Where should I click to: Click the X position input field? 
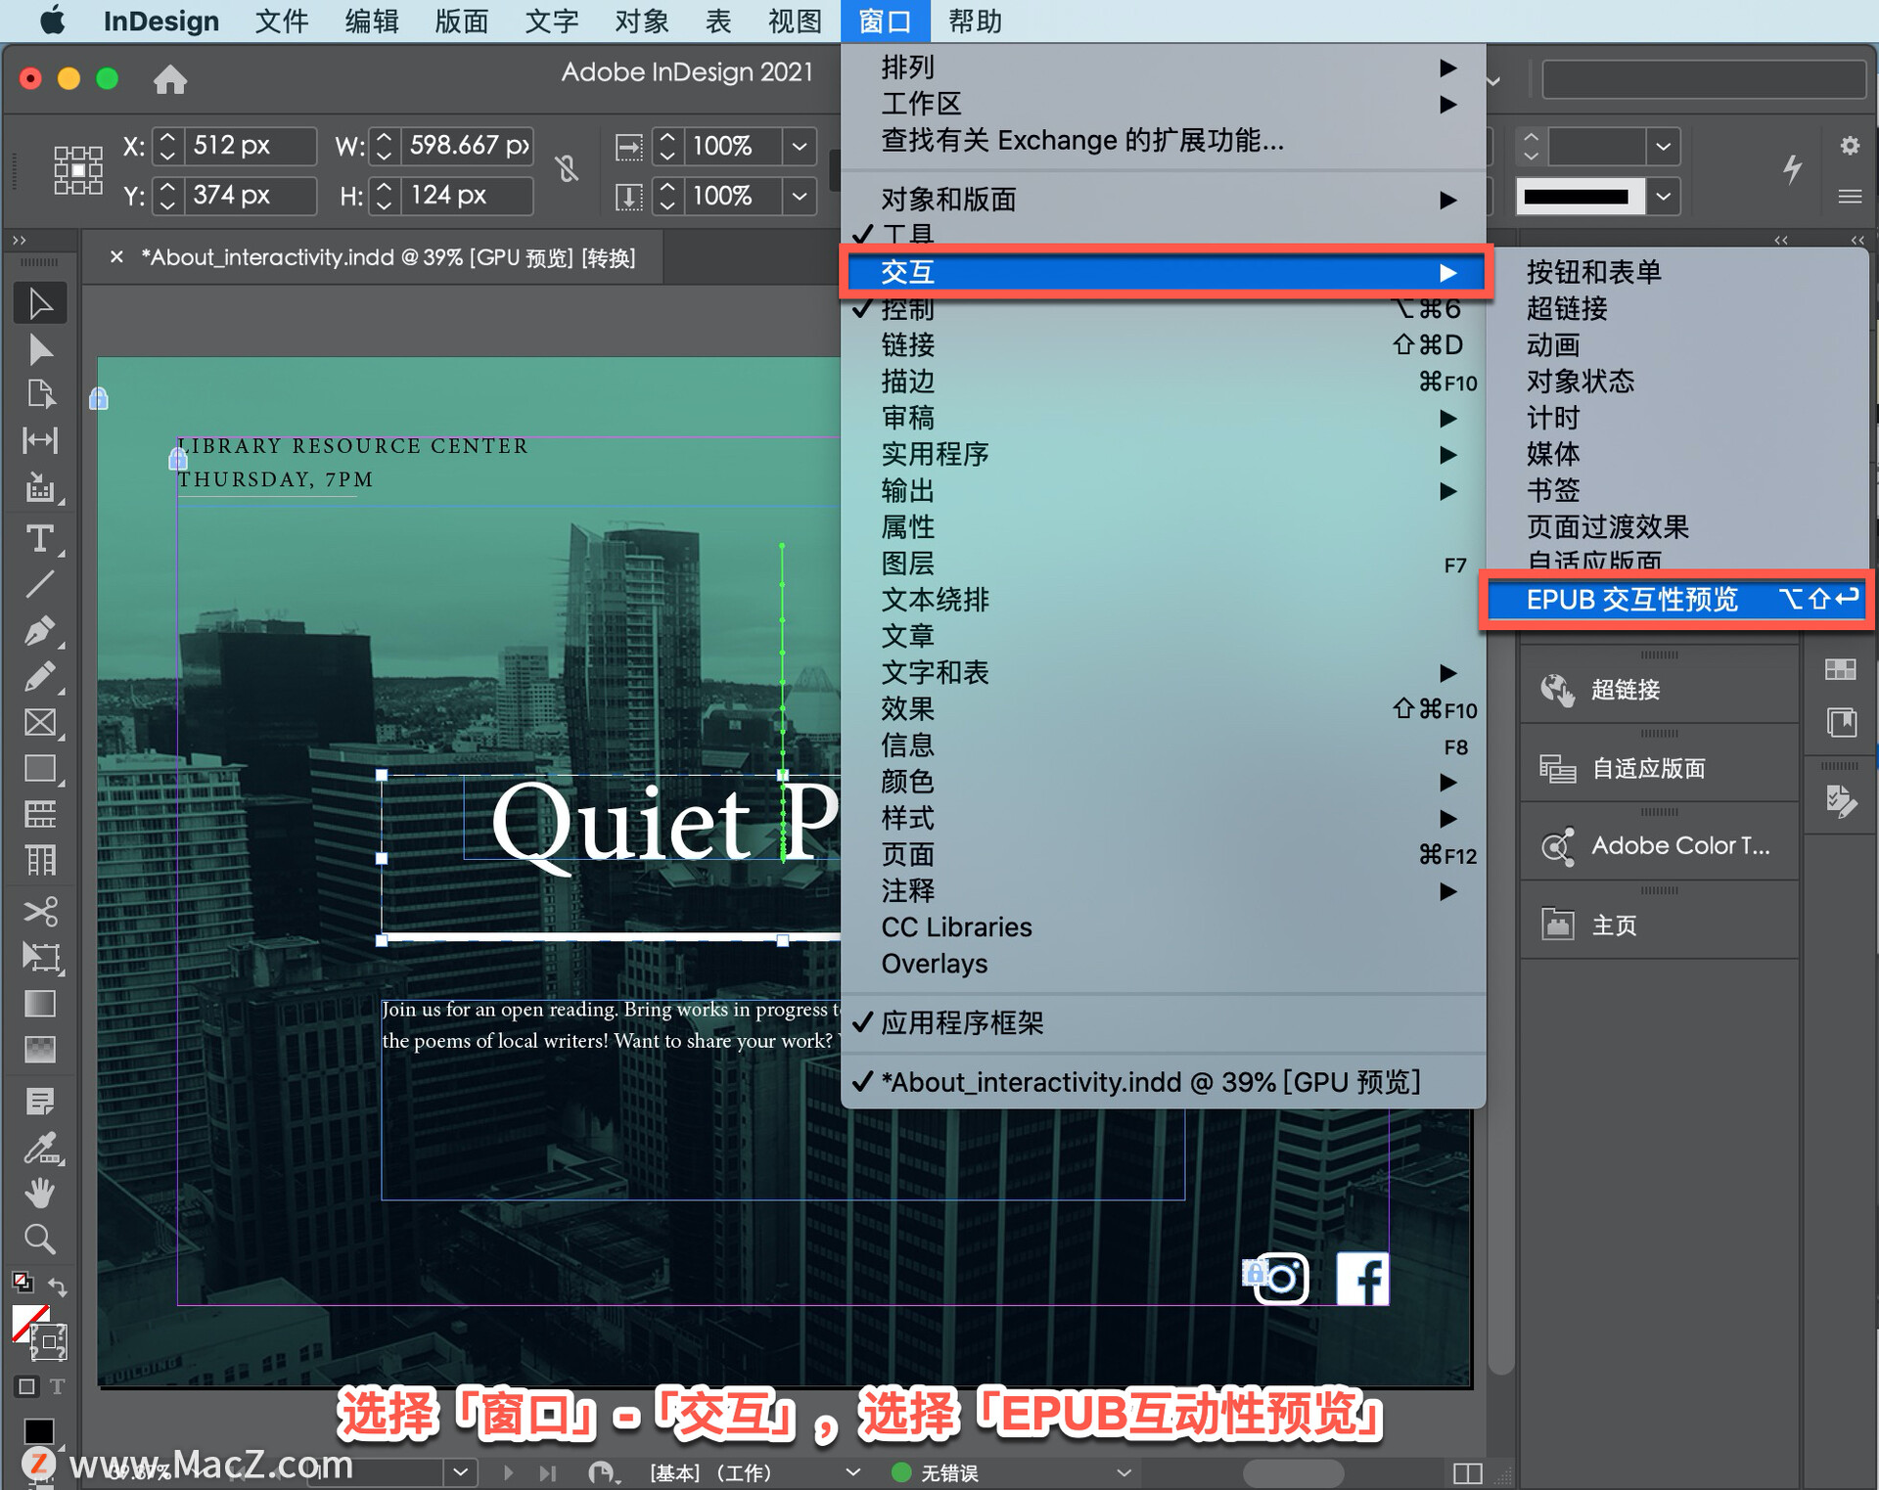(x=248, y=145)
